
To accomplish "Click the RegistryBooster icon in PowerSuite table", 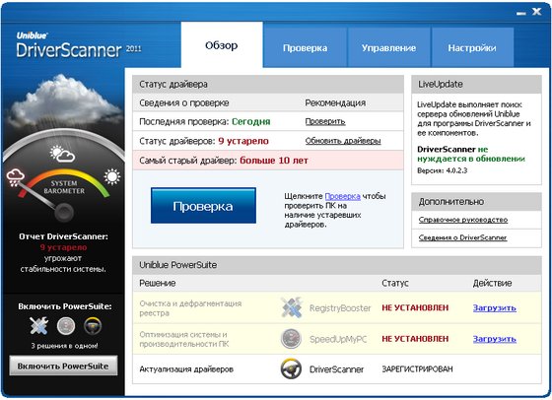I will 292,307.
